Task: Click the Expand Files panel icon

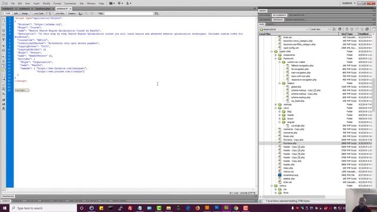Action: click(373, 29)
